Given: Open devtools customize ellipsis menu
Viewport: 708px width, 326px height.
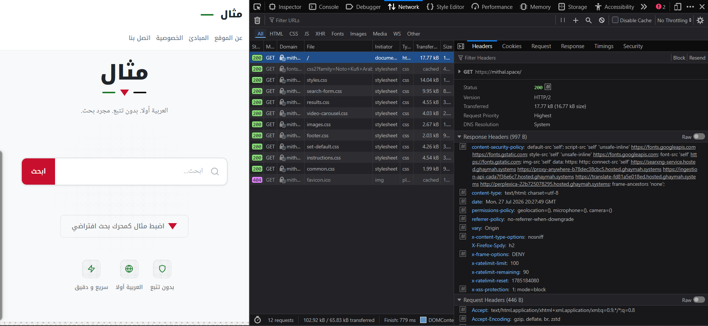Looking at the screenshot, I should (x=690, y=7).
